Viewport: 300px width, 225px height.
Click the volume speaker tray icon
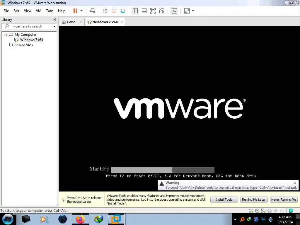(270, 219)
